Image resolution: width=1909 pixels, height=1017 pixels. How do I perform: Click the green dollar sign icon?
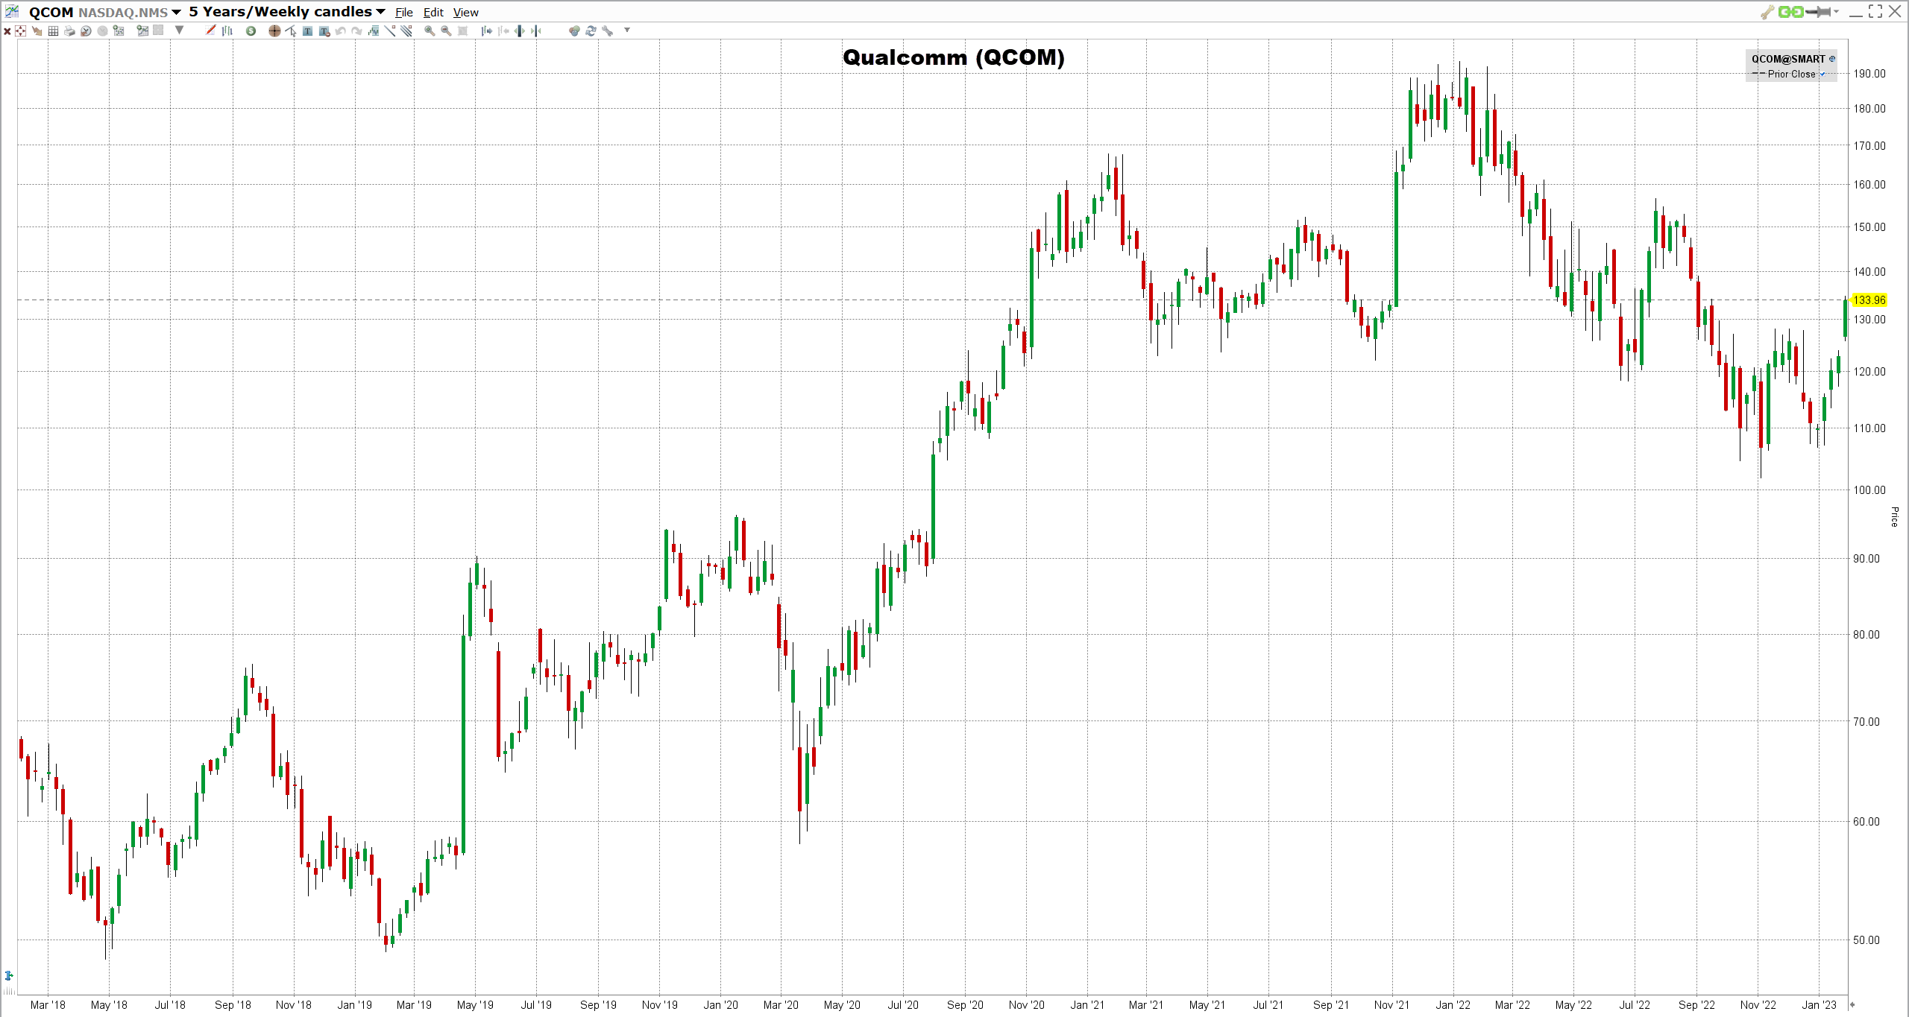[251, 31]
